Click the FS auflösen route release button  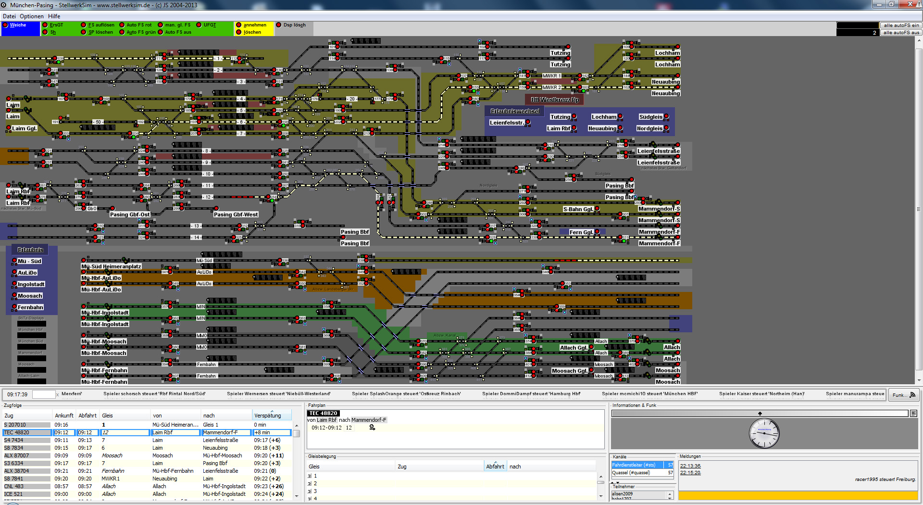tap(101, 25)
